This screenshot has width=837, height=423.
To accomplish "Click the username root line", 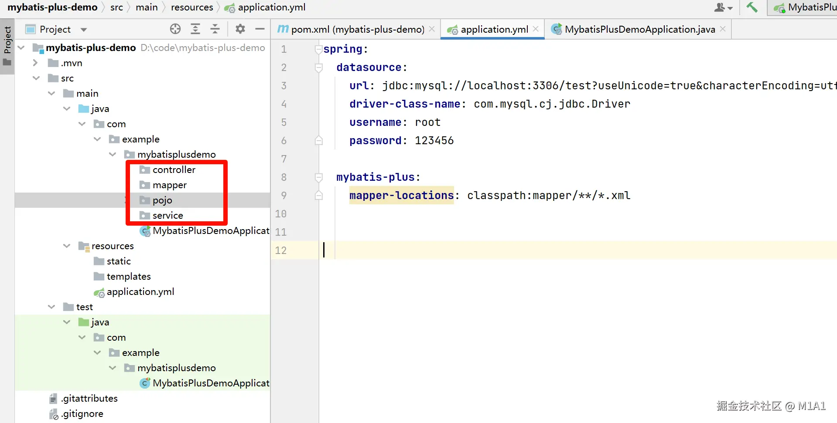I will coord(395,122).
